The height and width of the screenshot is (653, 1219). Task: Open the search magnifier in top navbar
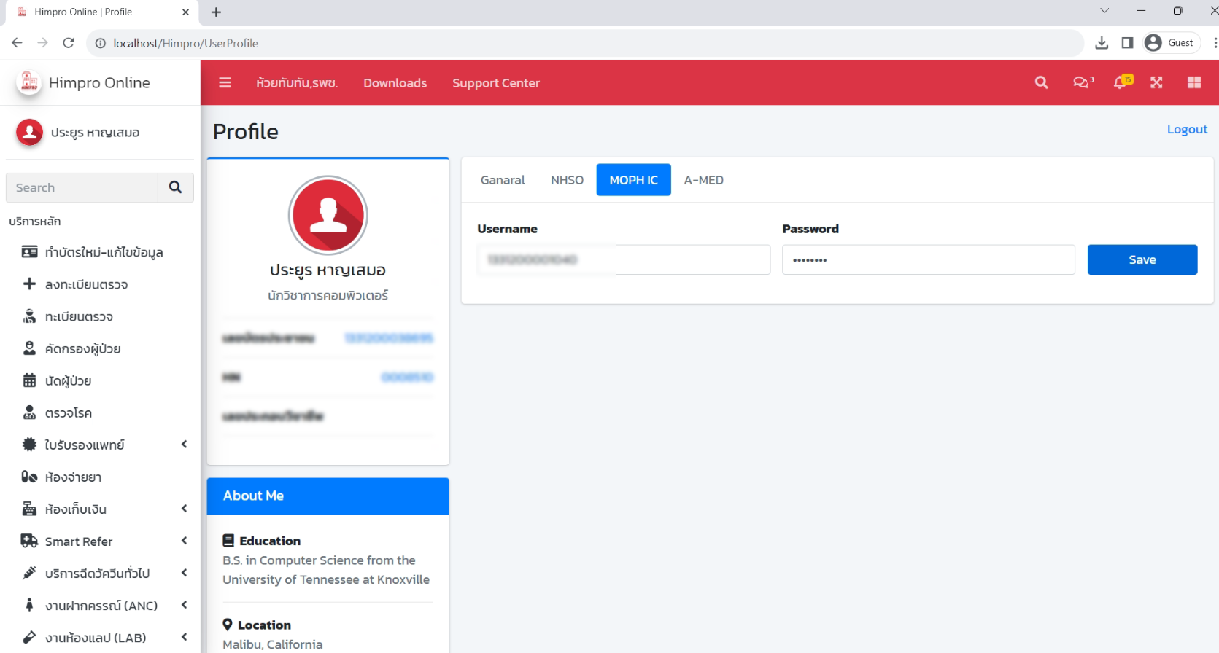1041,83
